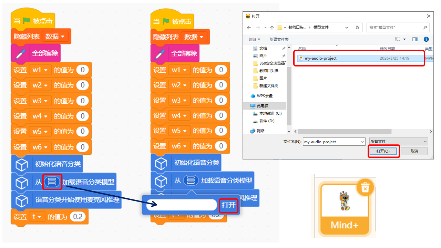Click 新建文件夹 in dialog toolbar
The width and height of the screenshot is (441, 248).
[279, 39]
